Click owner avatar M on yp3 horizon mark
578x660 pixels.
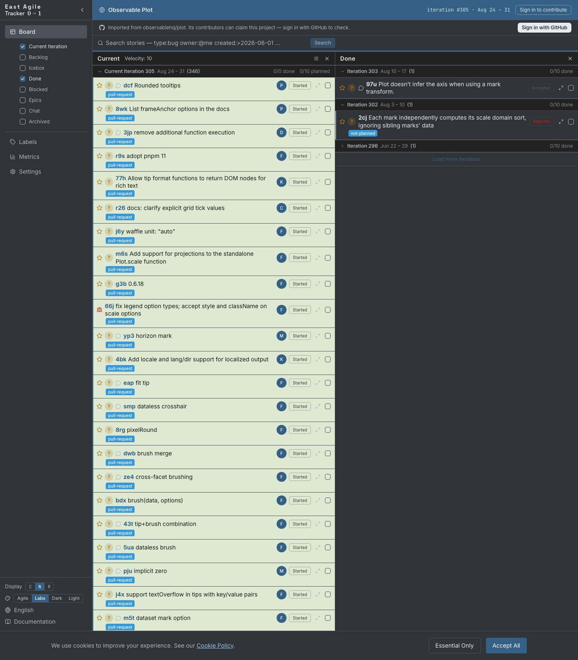[x=282, y=336]
